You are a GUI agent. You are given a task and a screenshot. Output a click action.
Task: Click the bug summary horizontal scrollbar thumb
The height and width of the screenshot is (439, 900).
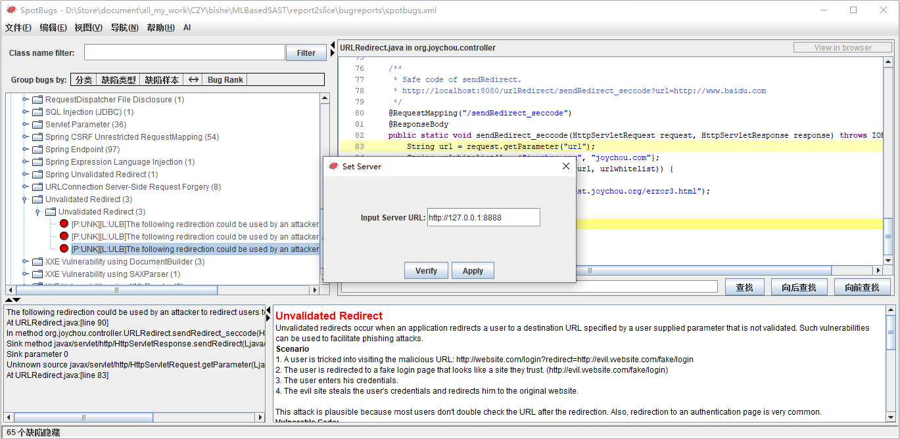click(84, 417)
